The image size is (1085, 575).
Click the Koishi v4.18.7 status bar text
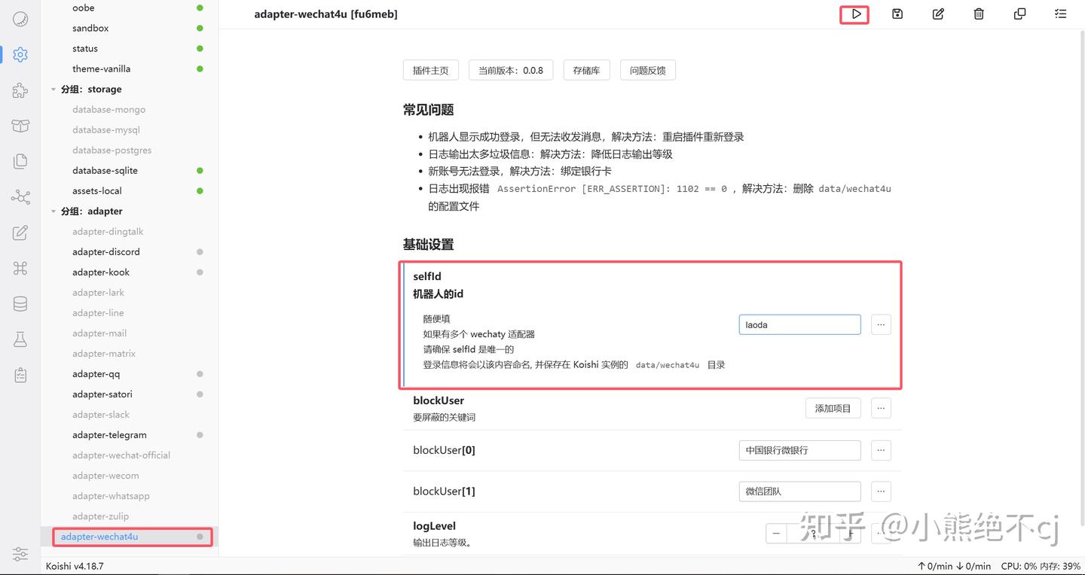click(75, 566)
